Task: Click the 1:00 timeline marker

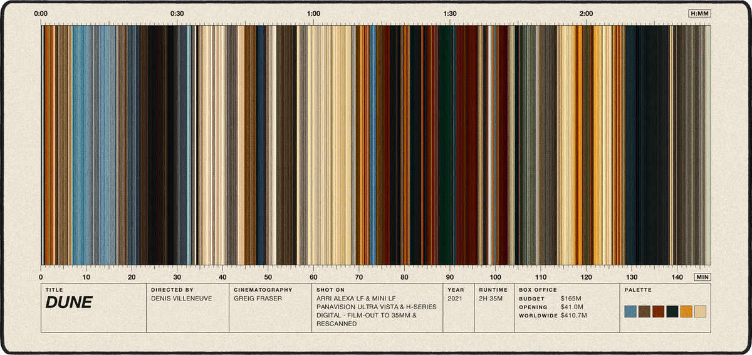Action: (314, 13)
